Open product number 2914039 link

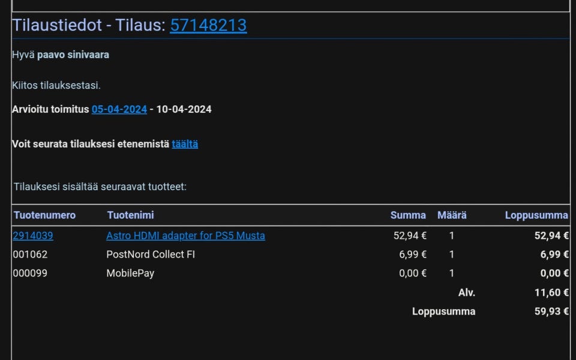point(33,236)
